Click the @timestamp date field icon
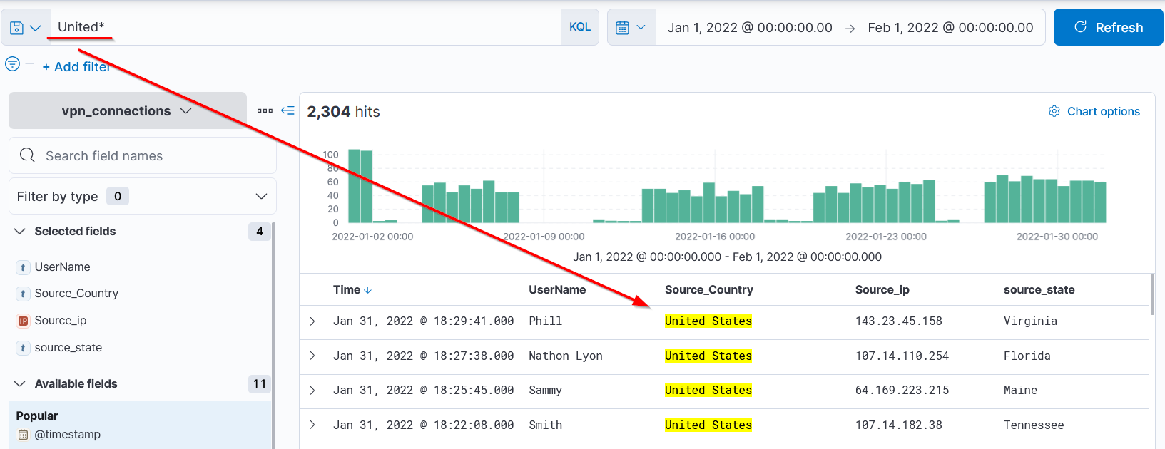The width and height of the screenshot is (1165, 449). 23,435
